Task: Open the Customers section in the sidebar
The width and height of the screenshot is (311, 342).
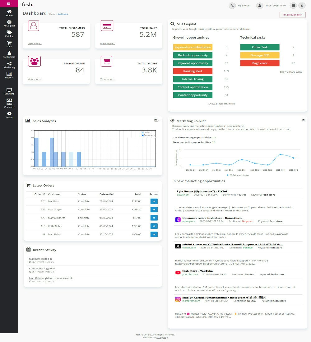Action: coord(9,55)
